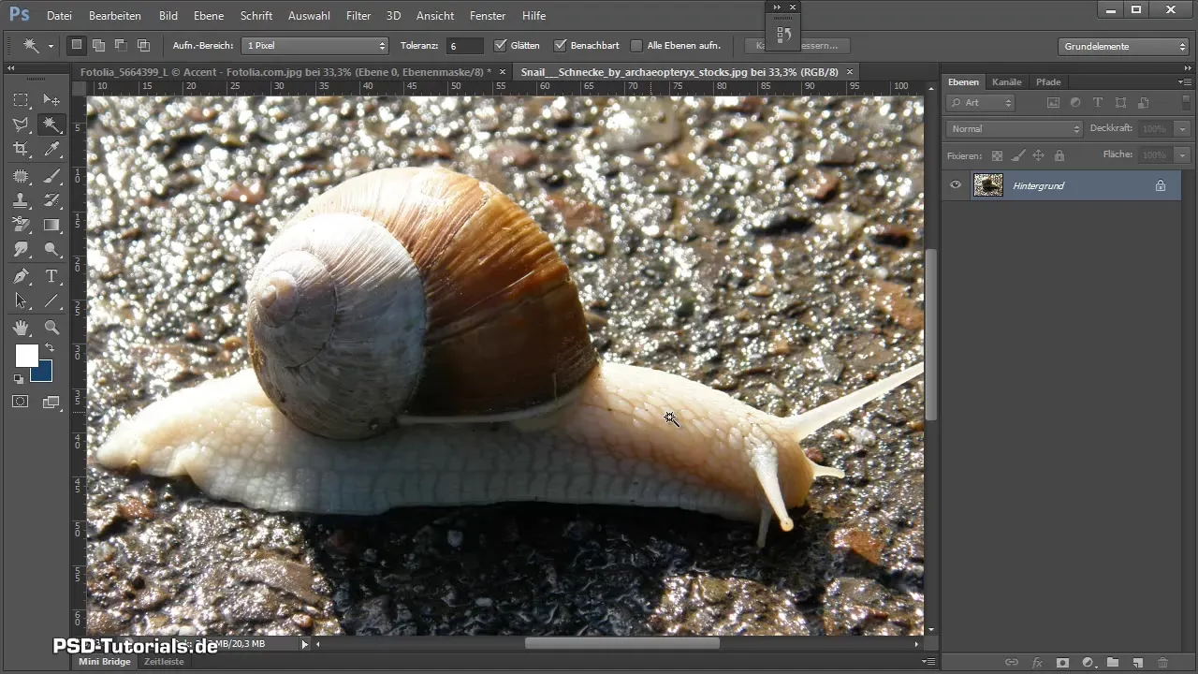Open the Fläche fill slider dropdown
This screenshot has width=1198, height=674.
(1183, 154)
